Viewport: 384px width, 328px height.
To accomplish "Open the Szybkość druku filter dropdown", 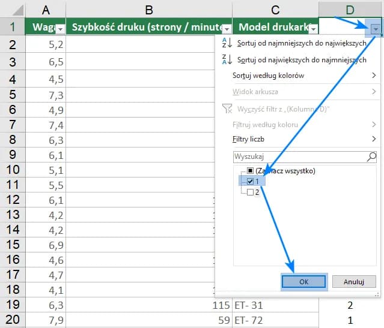I will 226,28.
